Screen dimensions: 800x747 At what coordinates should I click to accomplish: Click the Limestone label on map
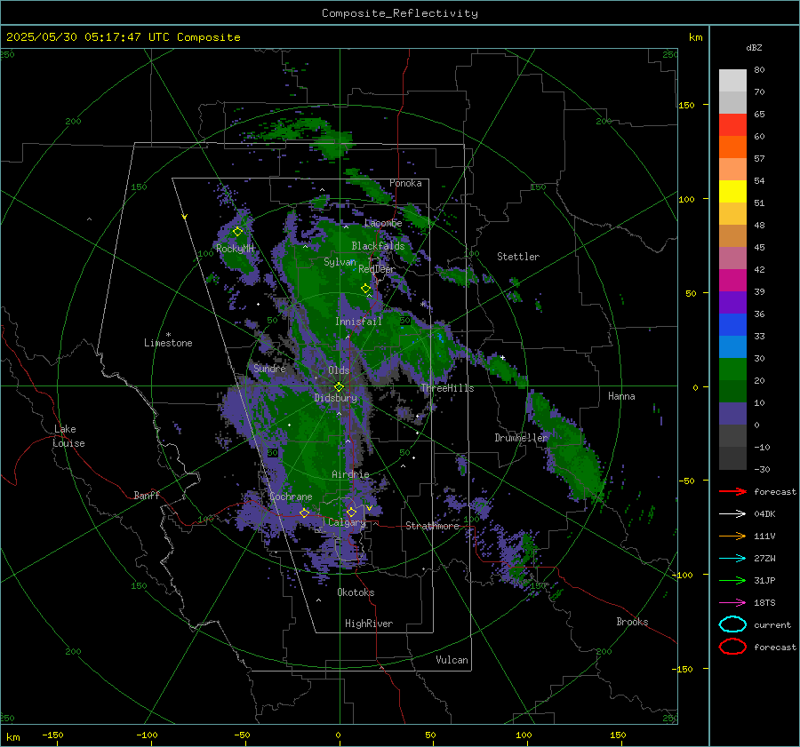point(168,343)
